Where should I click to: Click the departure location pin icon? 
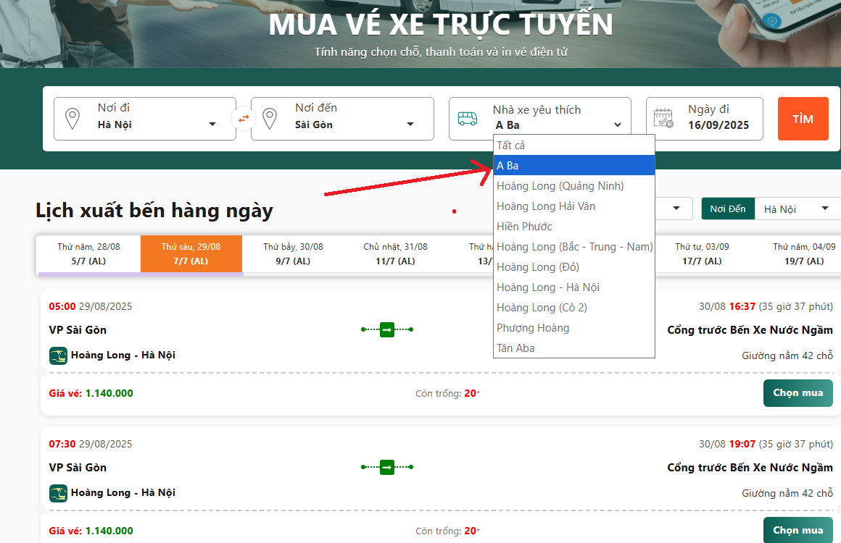pyautogui.click(x=72, y=119)
